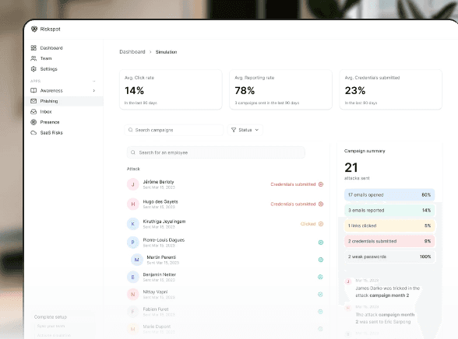The image size is (458, 339).
Task: Click the Inbox tray icon
Action: coord(33,112)
